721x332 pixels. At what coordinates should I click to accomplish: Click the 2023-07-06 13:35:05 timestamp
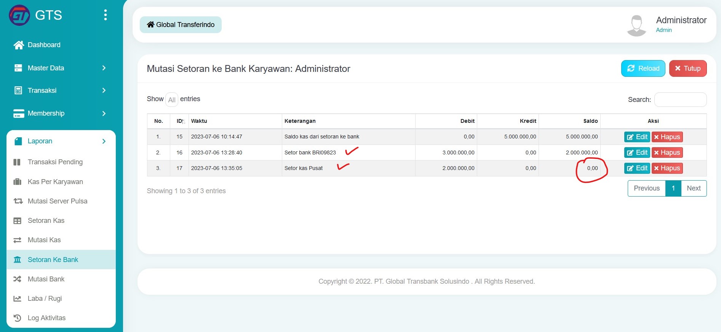pos(216,168)
